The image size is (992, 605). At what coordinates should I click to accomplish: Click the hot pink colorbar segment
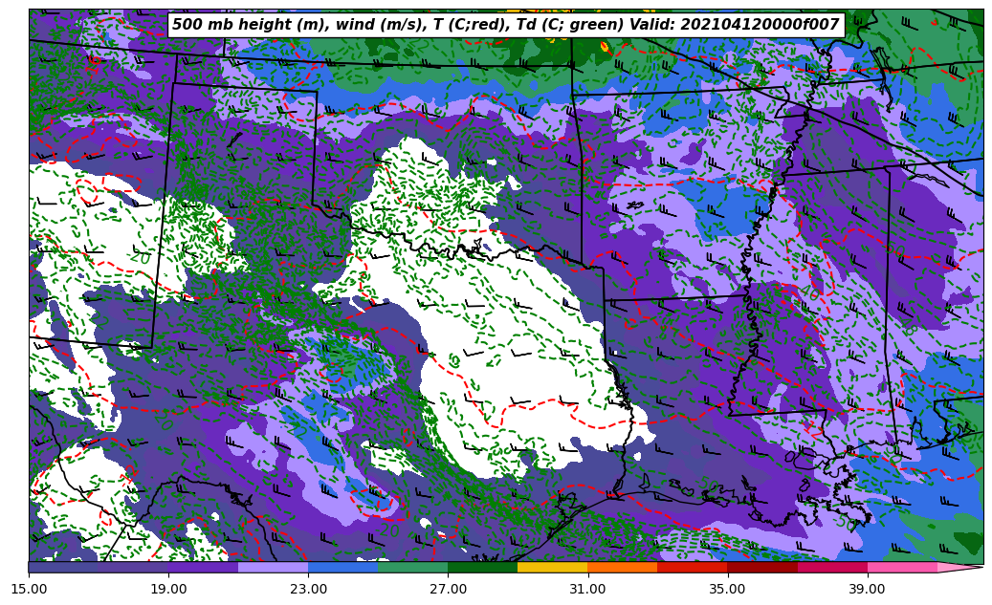902,567
